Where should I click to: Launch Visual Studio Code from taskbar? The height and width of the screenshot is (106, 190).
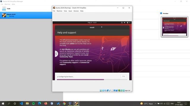(x=21, y=103)
